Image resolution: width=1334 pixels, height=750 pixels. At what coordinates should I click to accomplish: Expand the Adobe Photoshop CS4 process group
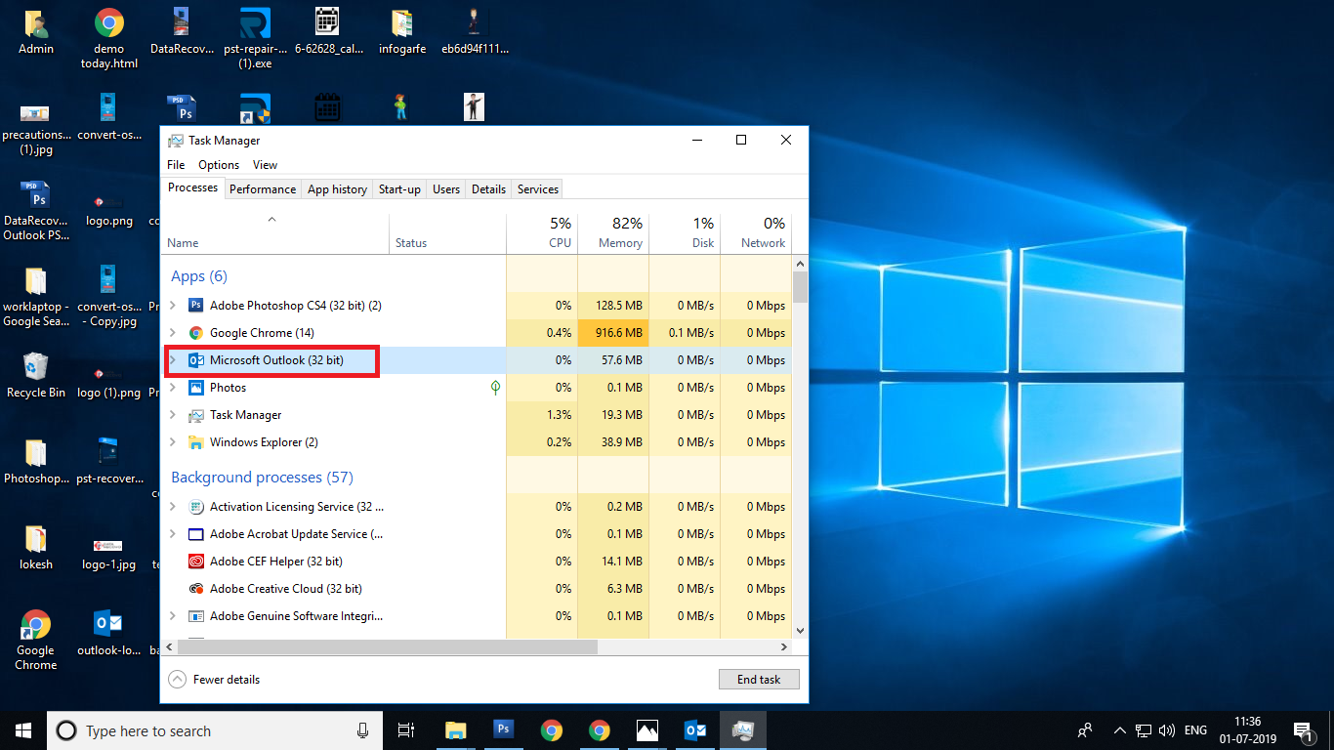(173, 306)
